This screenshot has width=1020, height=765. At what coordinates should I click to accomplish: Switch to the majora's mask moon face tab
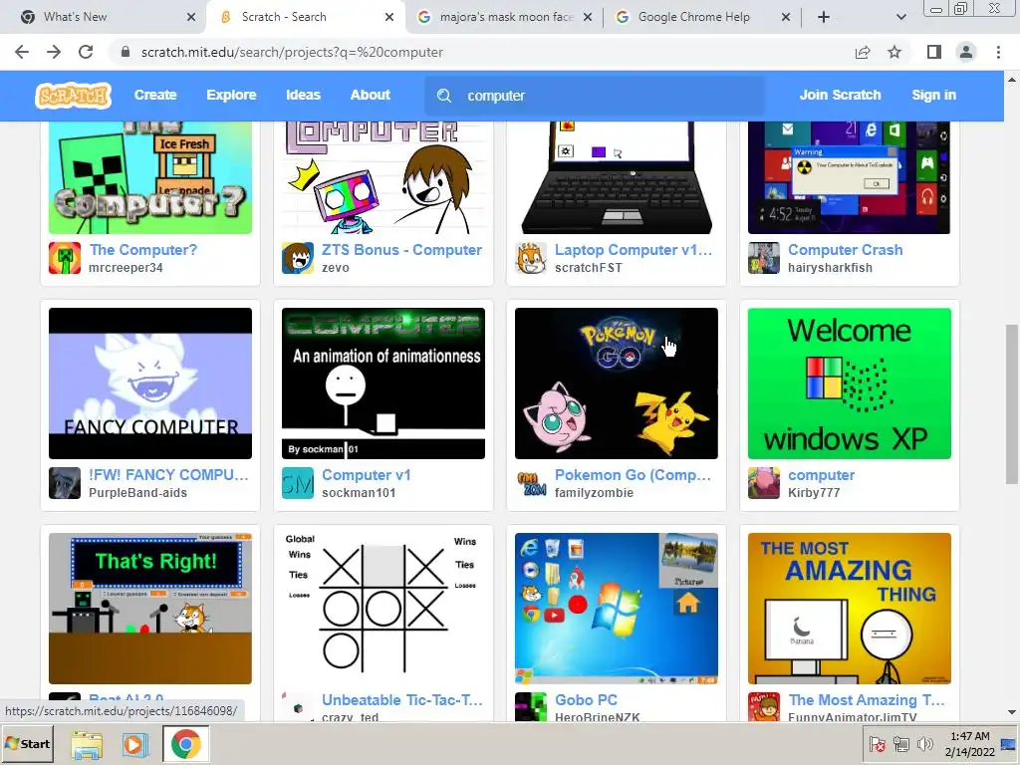coord(505,17)
